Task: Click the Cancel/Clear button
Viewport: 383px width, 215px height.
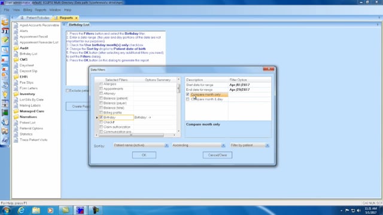Action: click(217, 155)
